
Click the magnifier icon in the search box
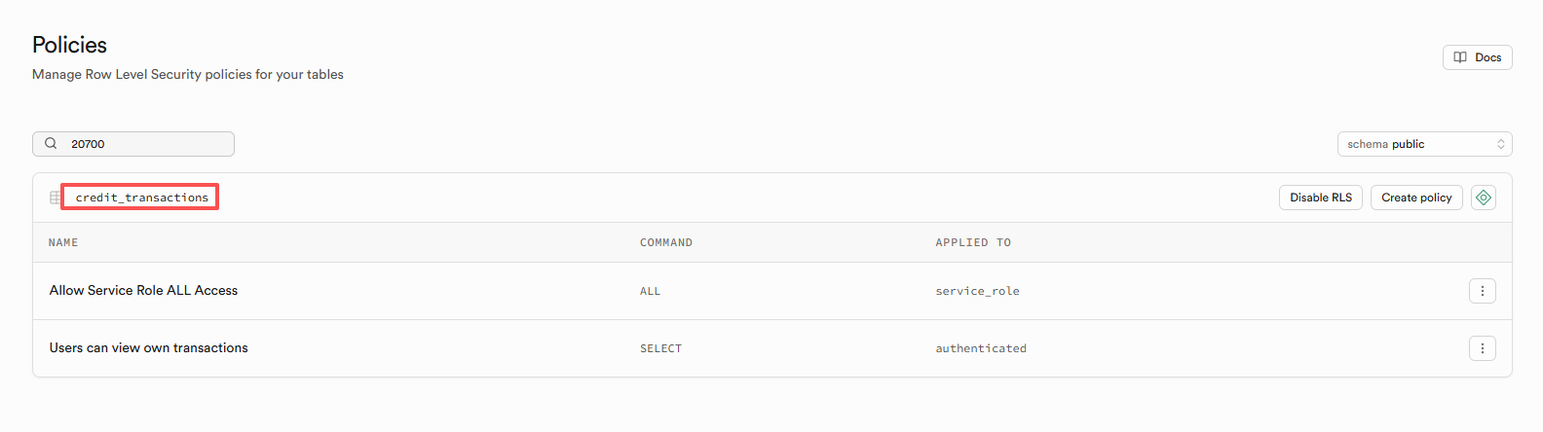(x=51, y=144)
